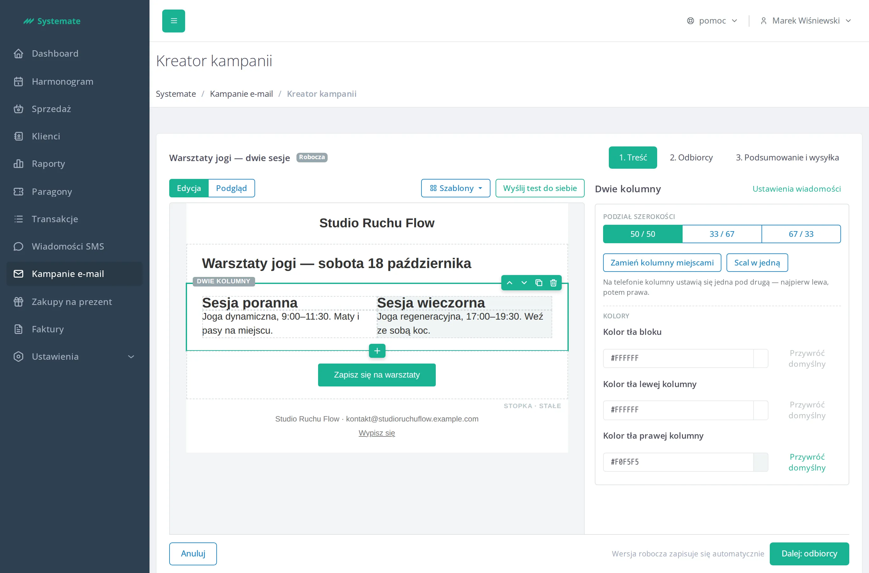Select 50 / 50 column width split
Viewport: 869px width, 573px height.
coord(643,234)
